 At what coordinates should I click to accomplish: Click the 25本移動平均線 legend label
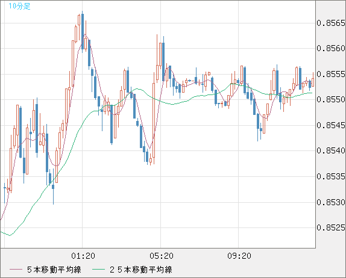(141, 270)
